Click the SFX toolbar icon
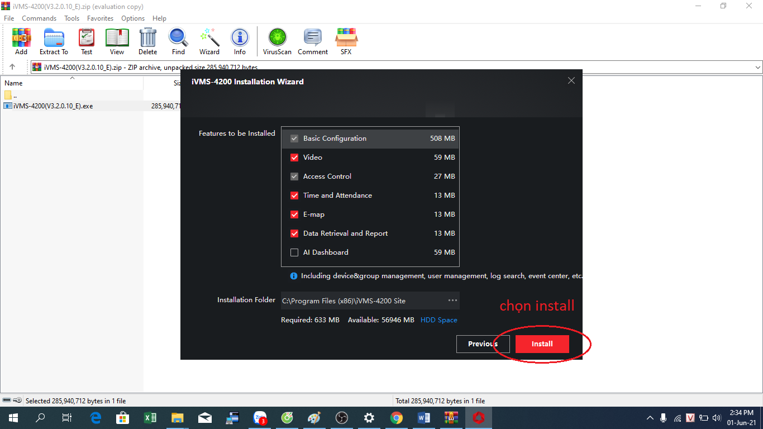The image size is (763, 429). pyautogui.click(x=346, y=42)
